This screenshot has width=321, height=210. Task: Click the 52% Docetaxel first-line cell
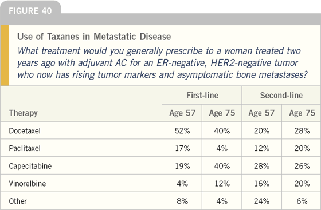pos(182,130)
